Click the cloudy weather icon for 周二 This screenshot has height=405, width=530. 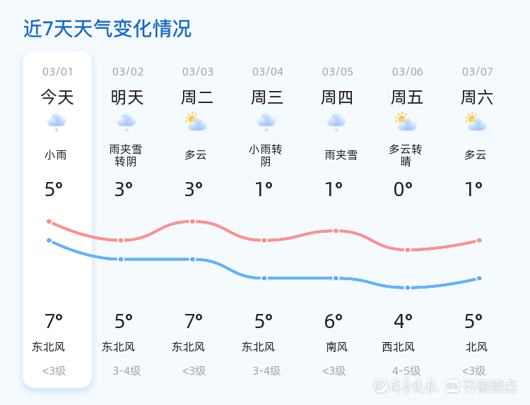coord(196,122)
